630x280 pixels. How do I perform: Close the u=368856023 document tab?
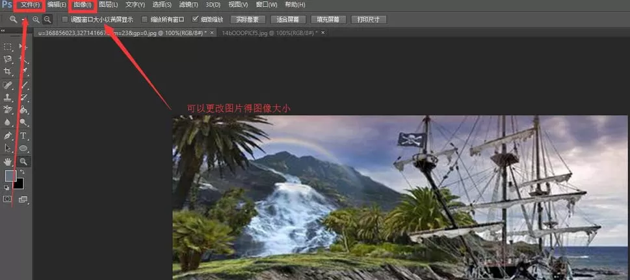(x=212, y=33)
